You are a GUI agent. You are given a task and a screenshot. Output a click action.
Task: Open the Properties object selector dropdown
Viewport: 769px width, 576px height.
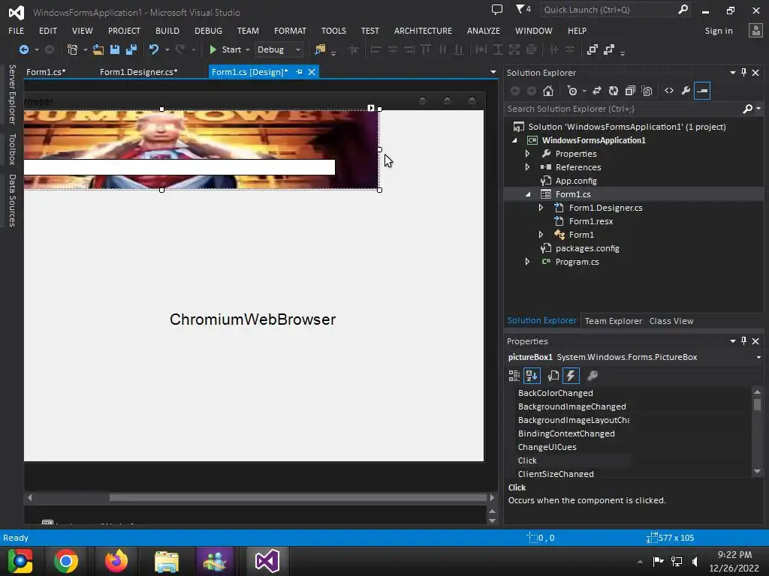point(758,357)
